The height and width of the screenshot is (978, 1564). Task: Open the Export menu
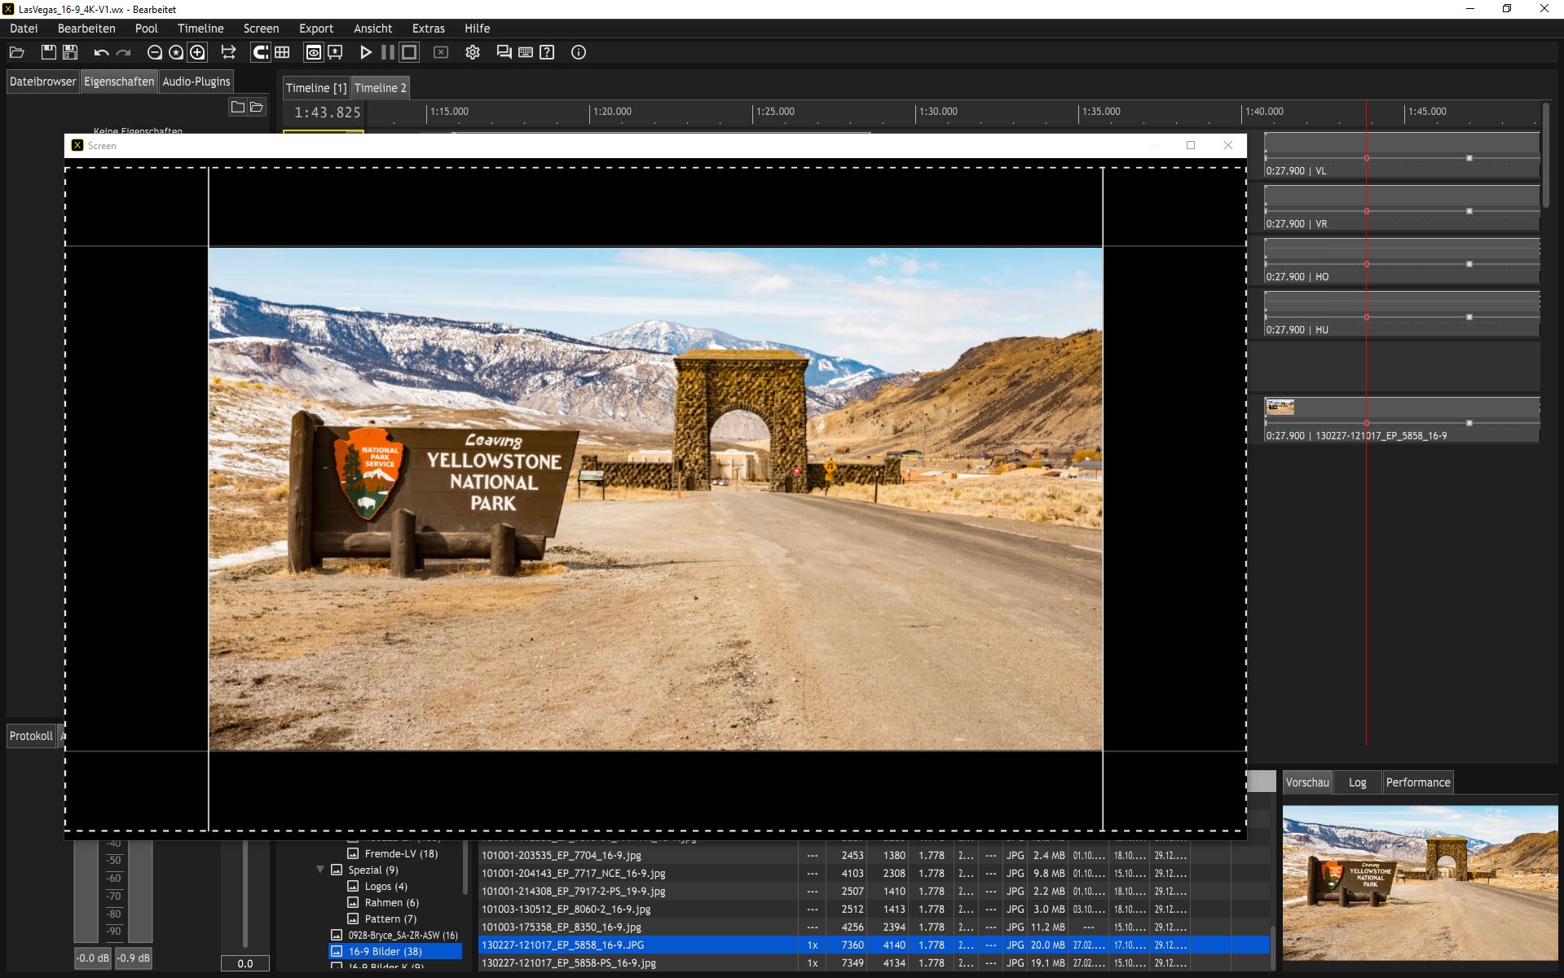pos(316,29)
